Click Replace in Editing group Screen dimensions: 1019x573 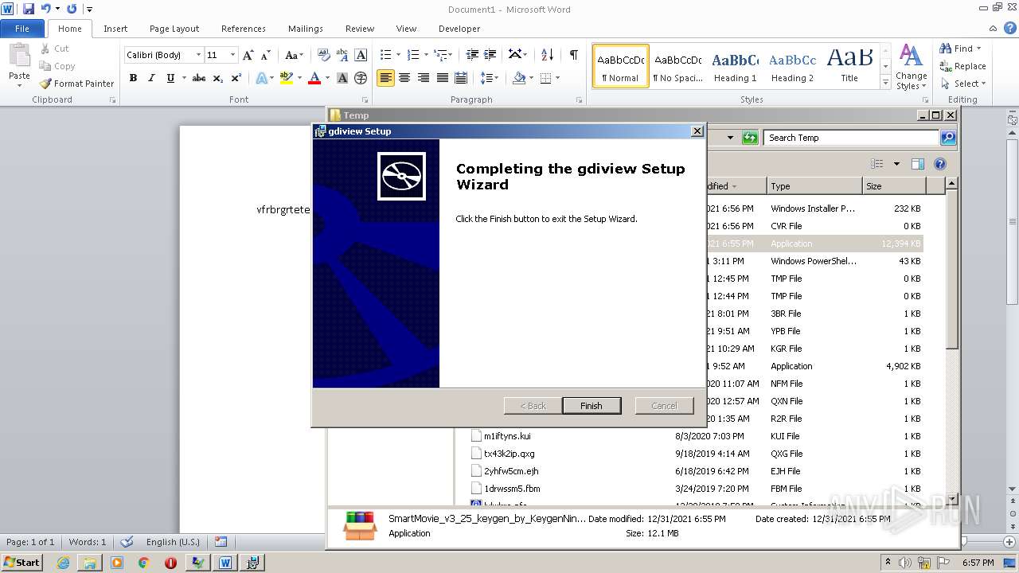click(x=962, y=66)
